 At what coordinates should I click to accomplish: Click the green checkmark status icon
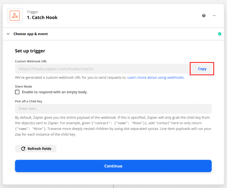click(x=220, y=34)
